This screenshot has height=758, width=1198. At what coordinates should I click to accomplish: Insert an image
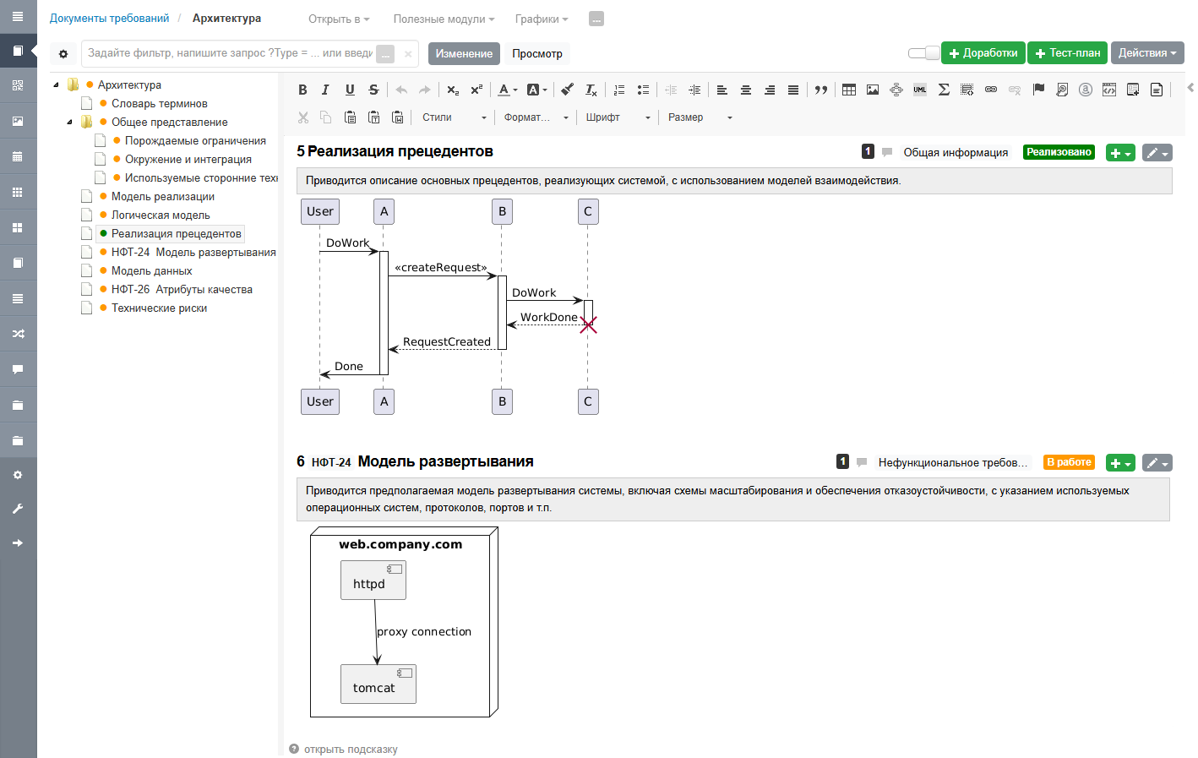[873, 90]
